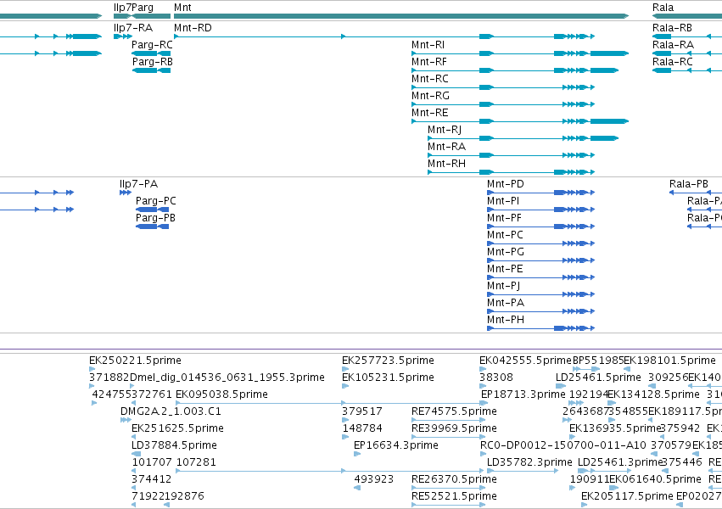Image resolution: width=722 pixels, height=509 pixels.
Task: Select the Mnt-PA protein label
Action: point(506,304)
